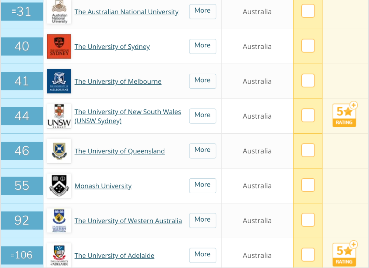Click the More button for University of Adelaide

203,255
